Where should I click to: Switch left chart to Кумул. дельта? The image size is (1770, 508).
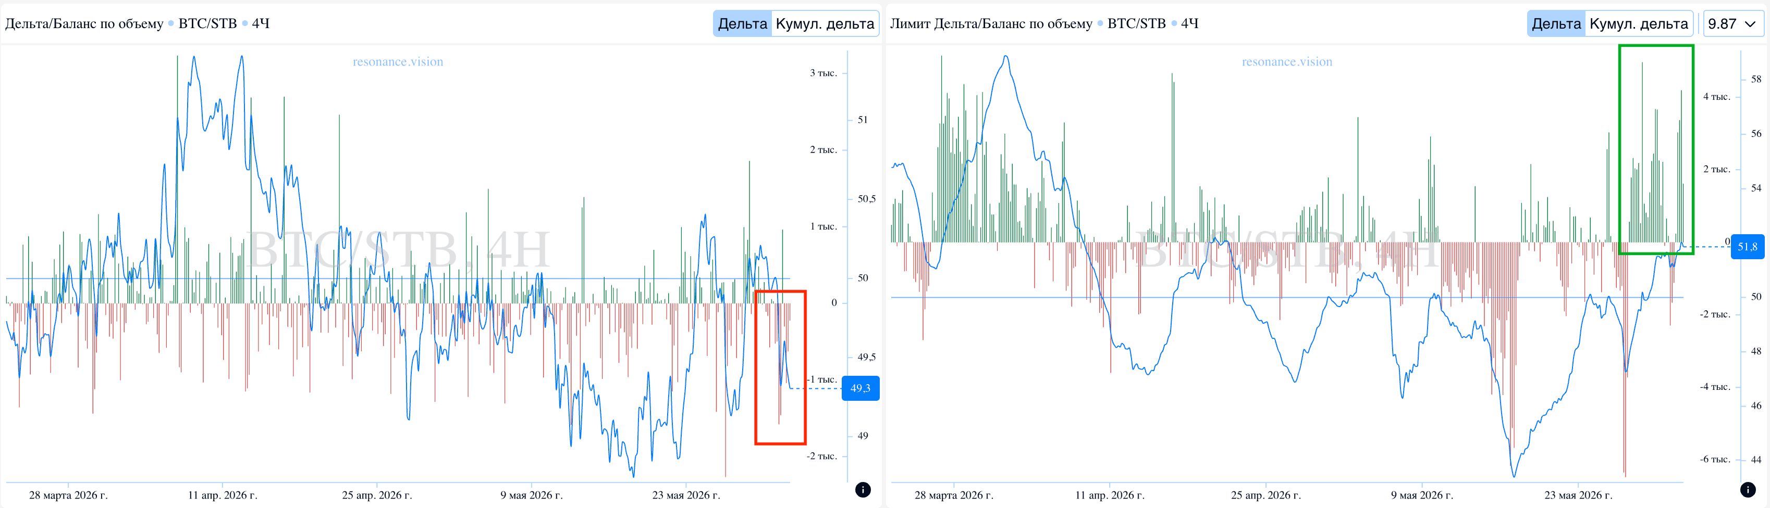[825, 23]
